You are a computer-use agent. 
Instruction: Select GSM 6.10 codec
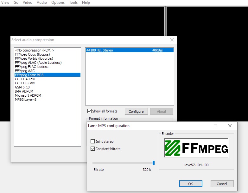(x=48, y=87)
